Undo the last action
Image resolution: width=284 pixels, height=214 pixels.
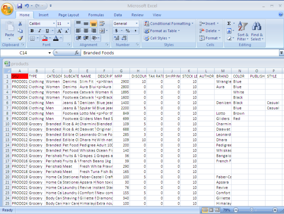27,6
